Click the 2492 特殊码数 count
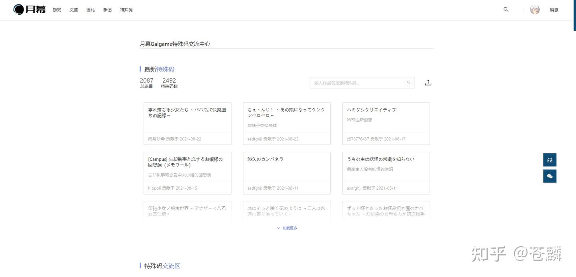576x277 pixels. tap(169, 83)
